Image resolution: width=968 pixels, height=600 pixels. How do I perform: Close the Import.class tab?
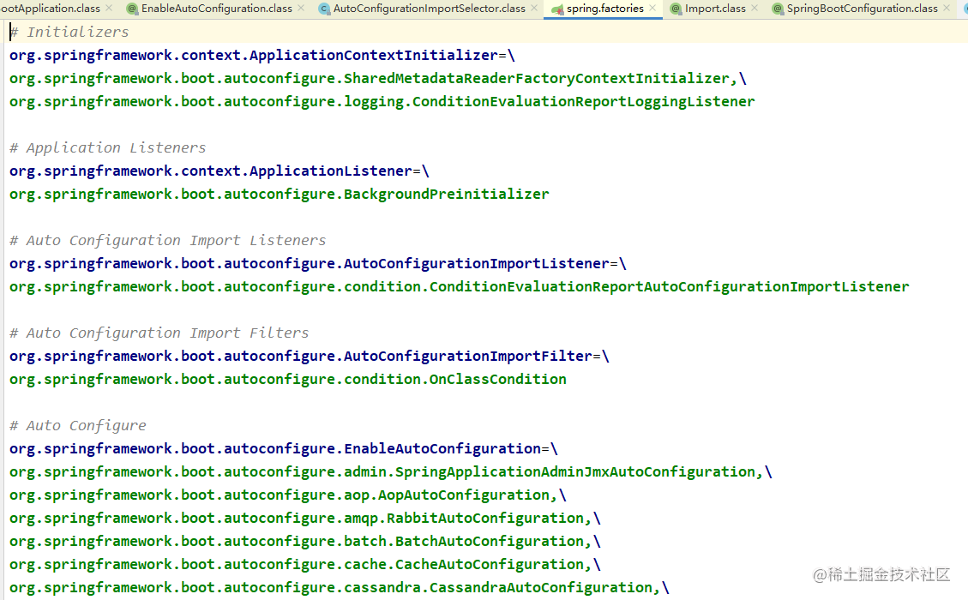coord(755,8)
